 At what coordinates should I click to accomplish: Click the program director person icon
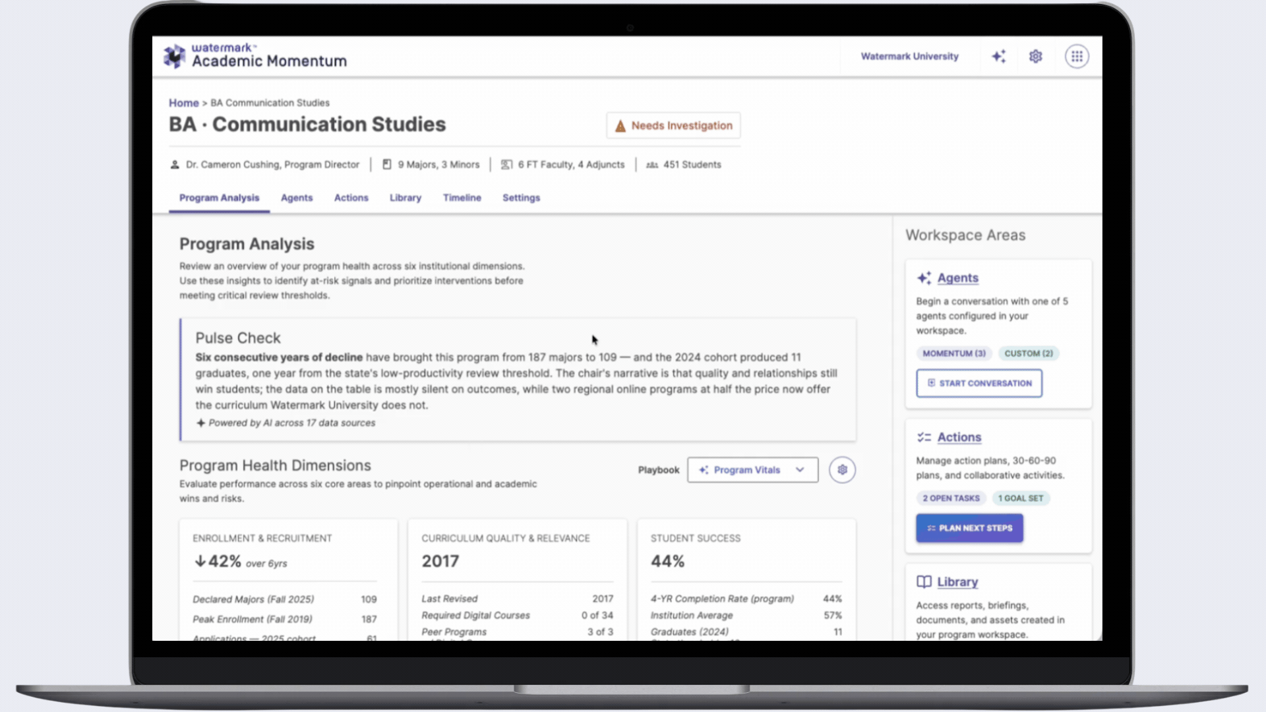pyautogui.click(x=175, y=165)
